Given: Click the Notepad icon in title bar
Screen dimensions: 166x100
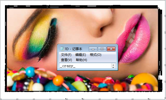Looking at the screenshot, I should tap(62, 49).
